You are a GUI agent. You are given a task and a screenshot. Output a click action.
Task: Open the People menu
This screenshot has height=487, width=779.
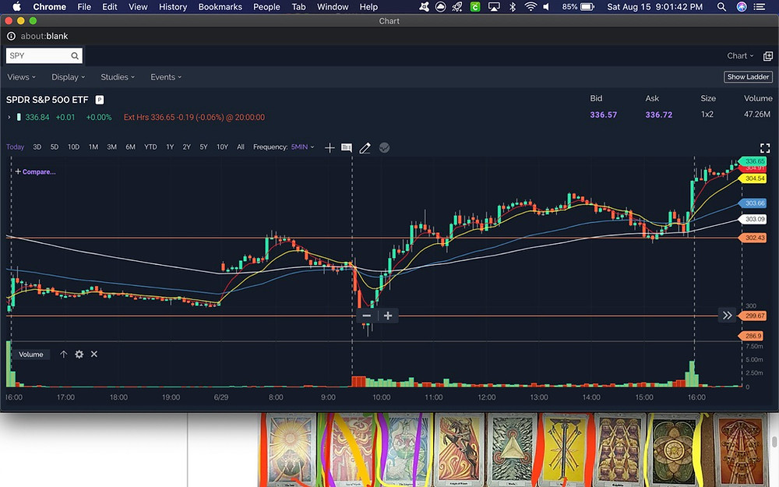click(x=266, y=7)
